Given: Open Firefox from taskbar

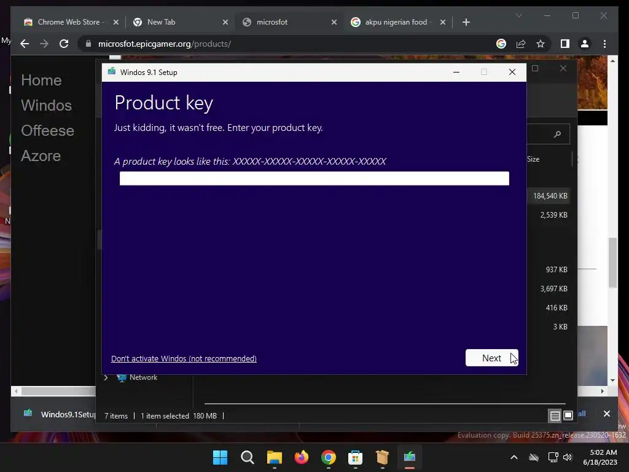Looking at the screenshot, I should point(301,457).
